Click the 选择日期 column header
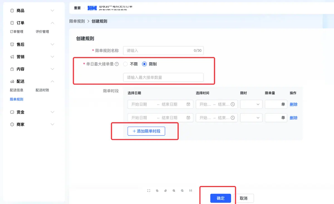334x204 pixels. (x=134, y=93)
